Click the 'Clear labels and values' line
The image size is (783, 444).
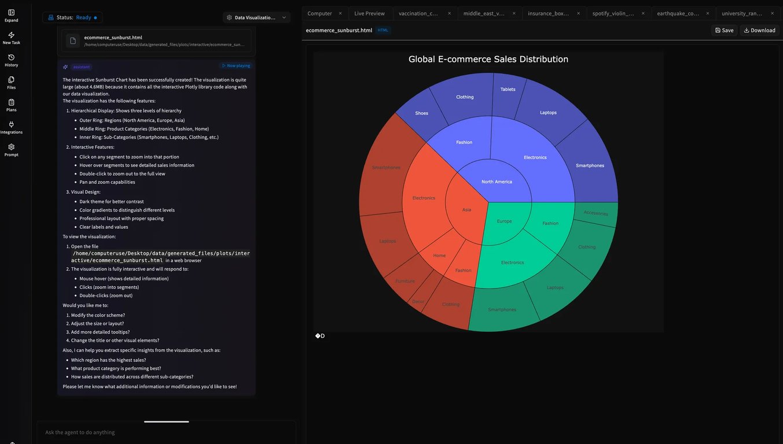click(x=104, y=227)
